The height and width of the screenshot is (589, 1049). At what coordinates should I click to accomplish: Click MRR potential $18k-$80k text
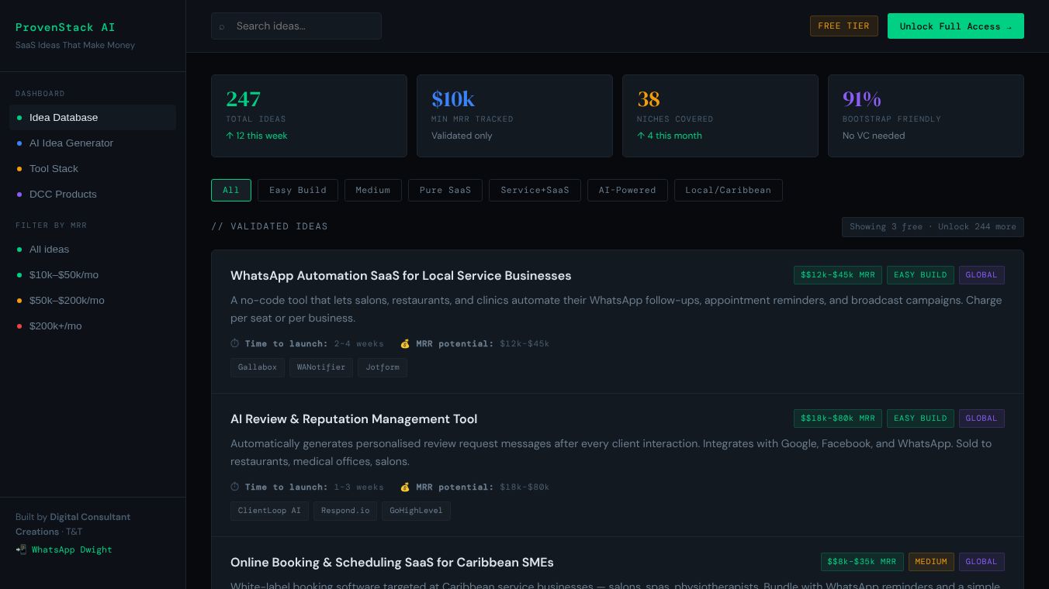(475, 487)
